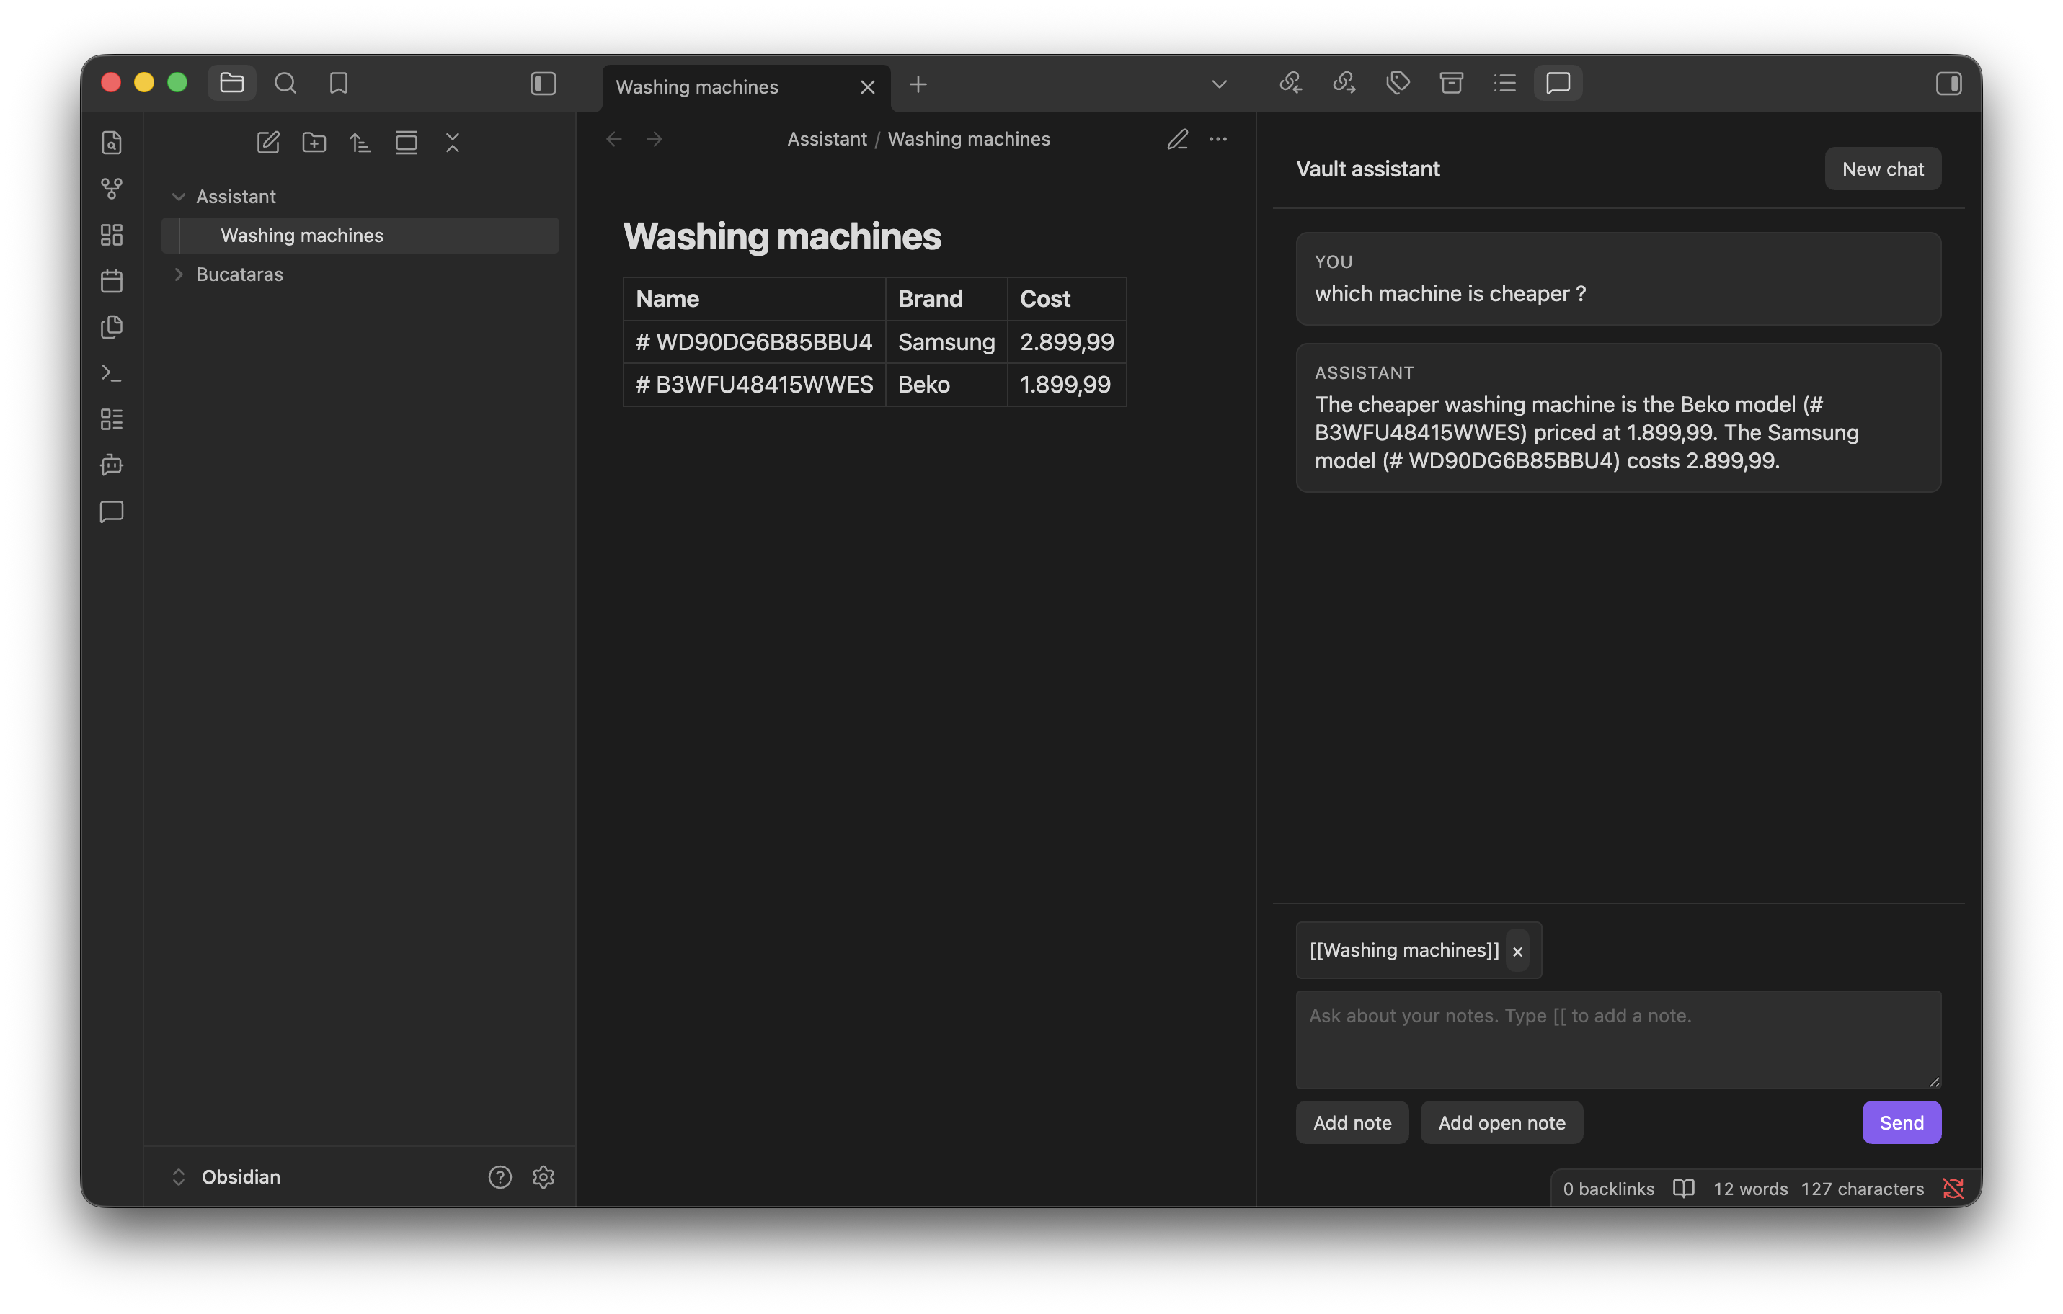Expand the Bucataras folder

(360, 274)
